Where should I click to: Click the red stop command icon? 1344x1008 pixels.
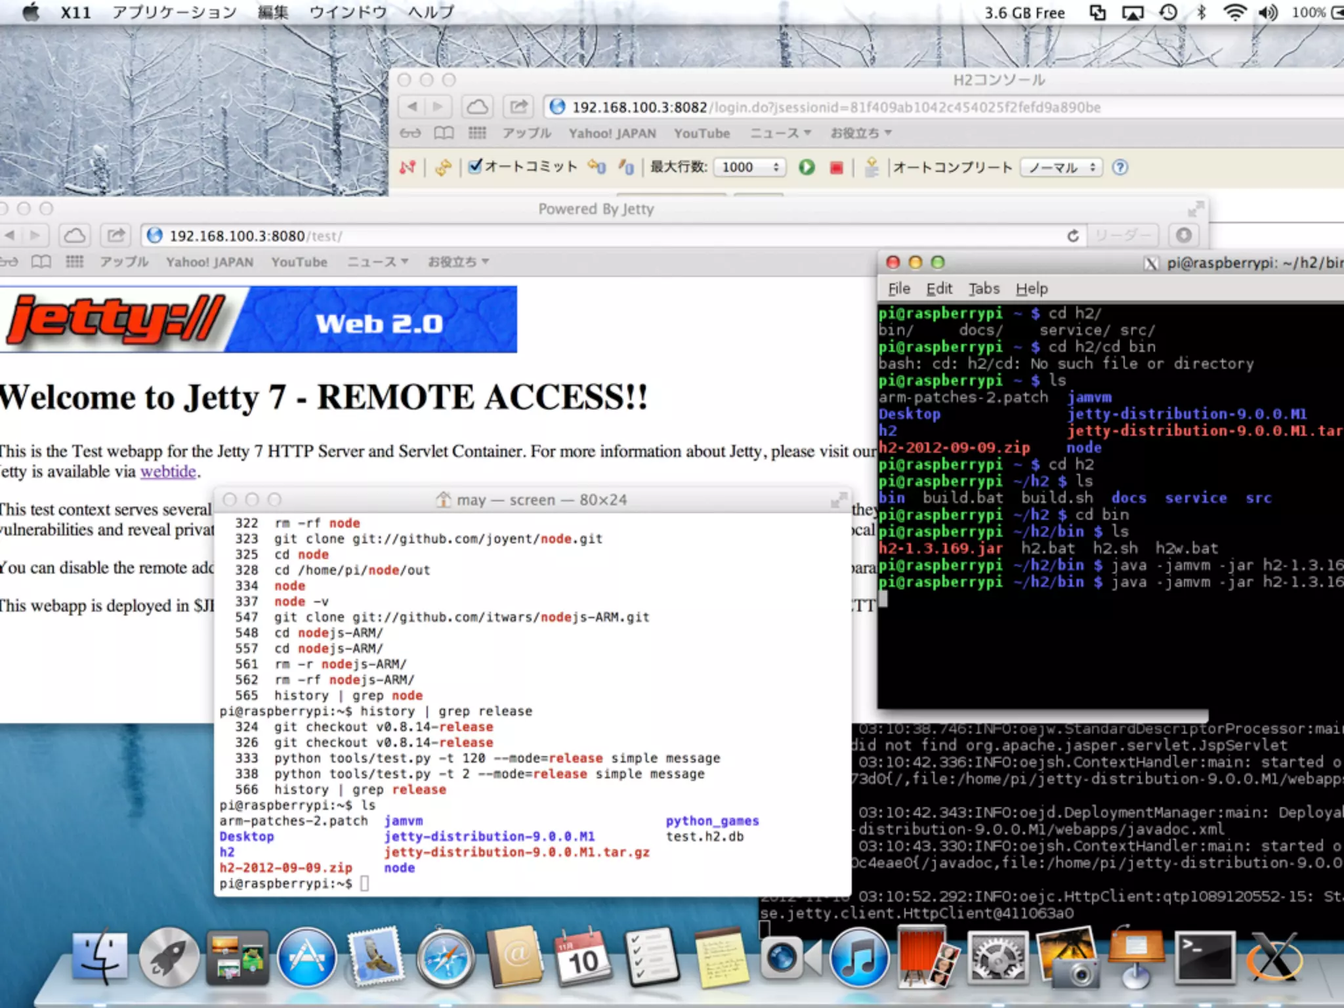coord(836,168)
